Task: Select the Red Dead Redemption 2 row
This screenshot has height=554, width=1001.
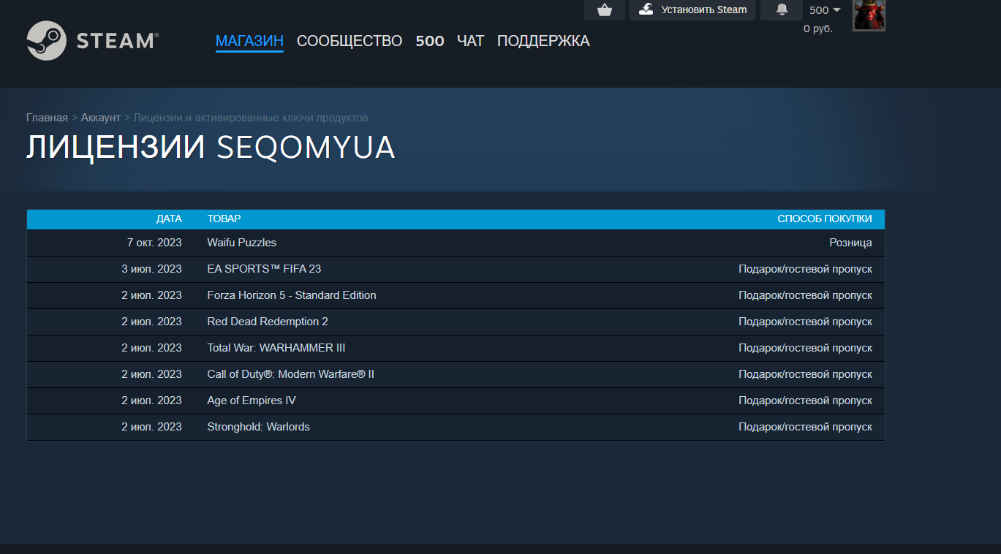Action: pos(456,322)
